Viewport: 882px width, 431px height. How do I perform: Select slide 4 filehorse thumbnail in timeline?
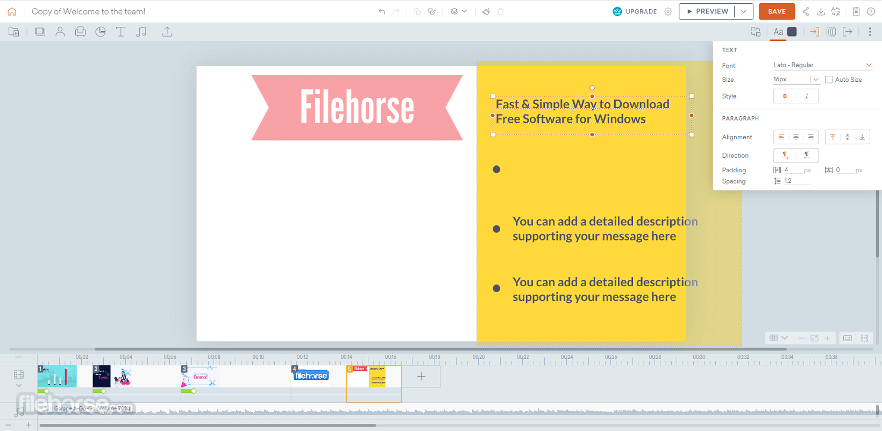click(311, 376)
